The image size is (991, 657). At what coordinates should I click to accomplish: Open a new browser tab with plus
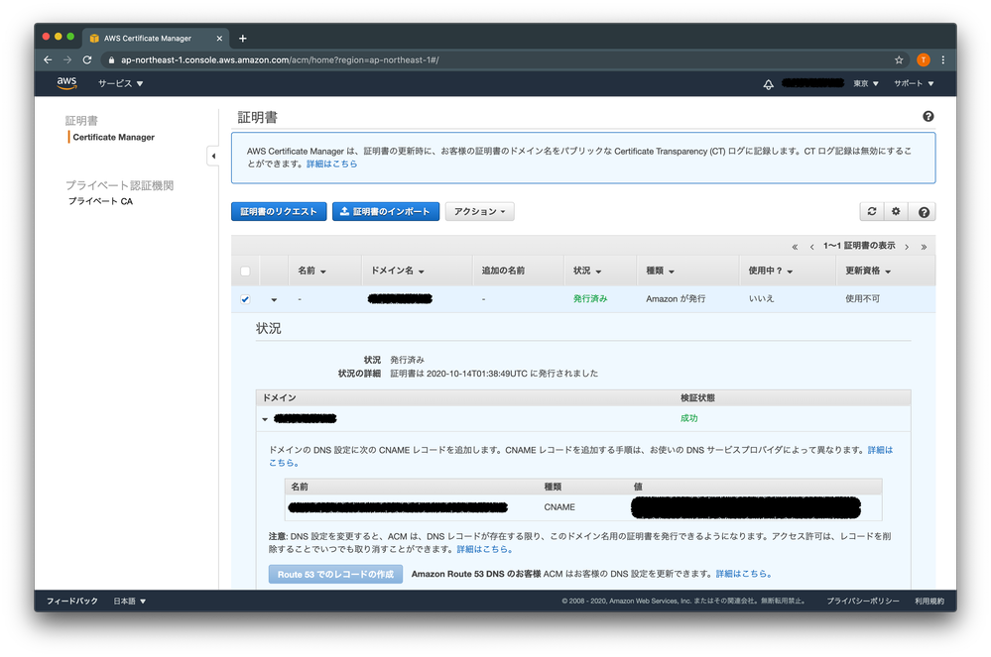click(x=242, y=39)
